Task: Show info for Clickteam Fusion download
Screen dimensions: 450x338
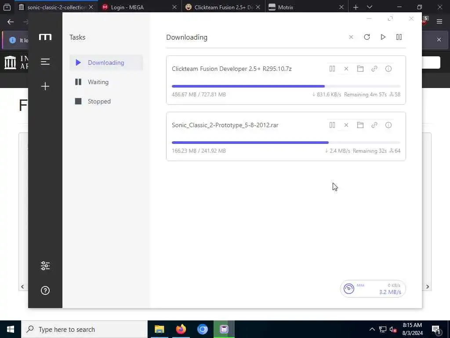Action: 388,69
